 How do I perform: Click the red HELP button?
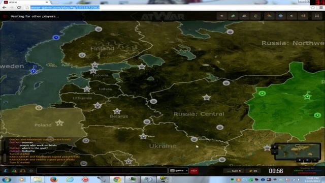pyautogui.click(x=194, y=171)
